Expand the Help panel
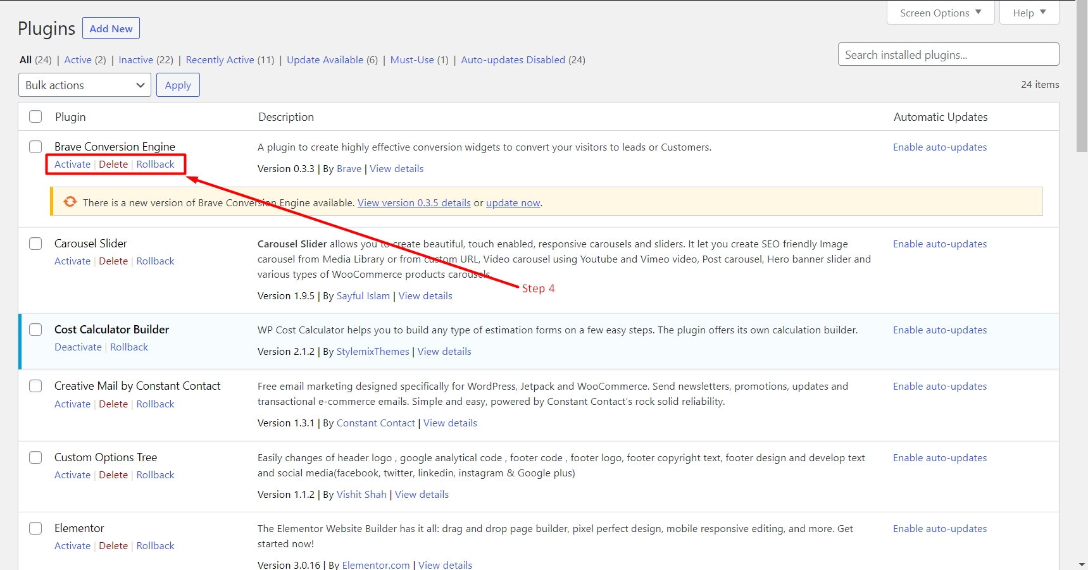This screenshot has width=1088, height=570. click(x=1029, y=13)
